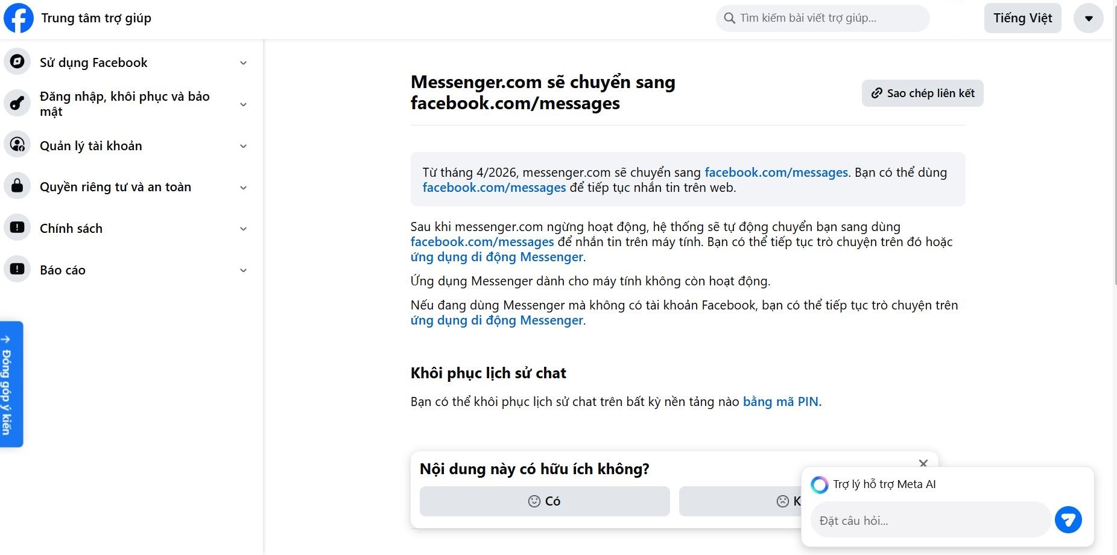Expand the Quản lý tài khoản chevron
The image size is (1117, 555).
[243, 146]
